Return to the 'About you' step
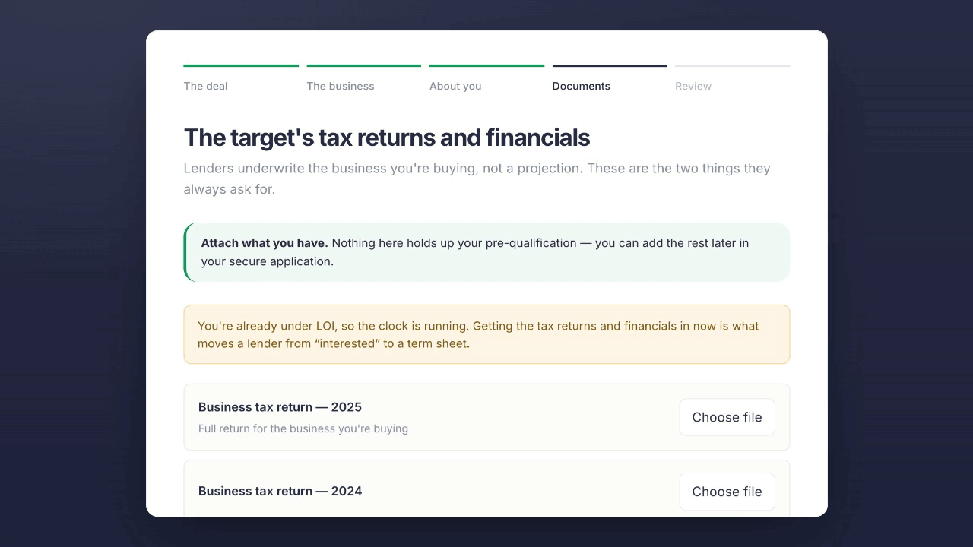Image resolution: width=973 pixels, height=547 pixels. (455, 86)
